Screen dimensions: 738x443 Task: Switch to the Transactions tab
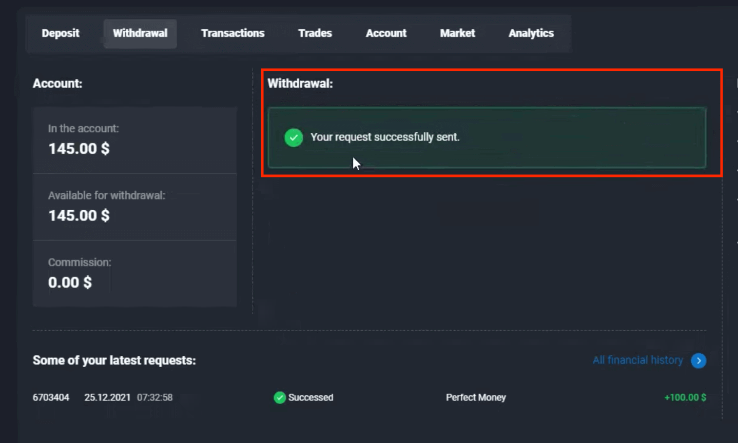pyautogui.click(x=232, y=33)
